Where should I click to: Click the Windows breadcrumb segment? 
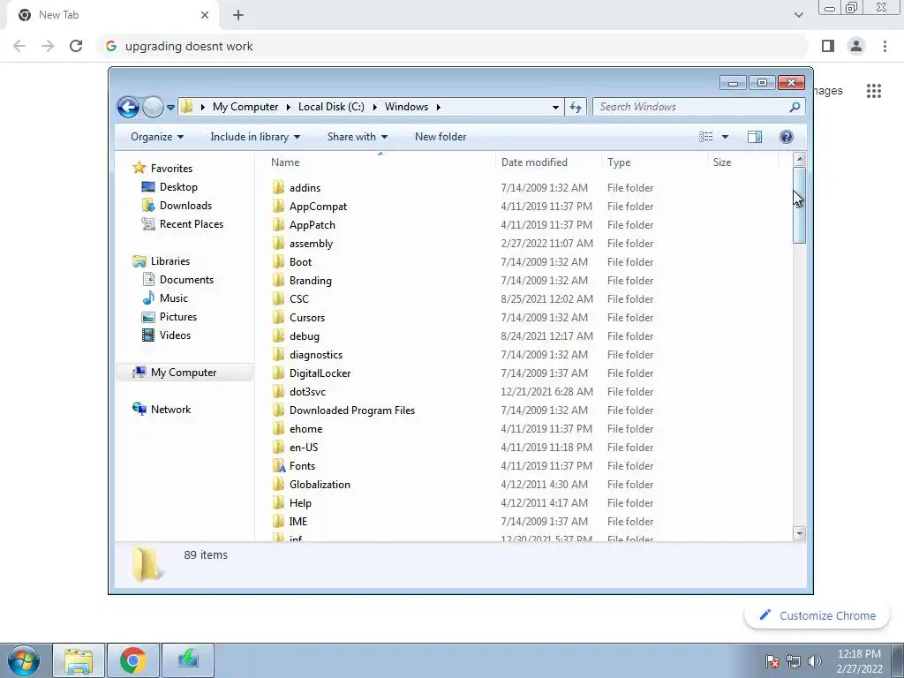[x=406, y=107]
